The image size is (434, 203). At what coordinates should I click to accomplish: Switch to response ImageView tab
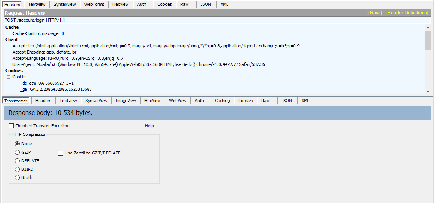[126, 101]
